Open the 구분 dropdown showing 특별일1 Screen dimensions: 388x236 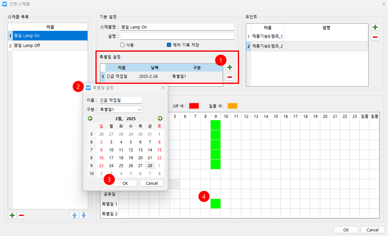(x=121, y=109)
